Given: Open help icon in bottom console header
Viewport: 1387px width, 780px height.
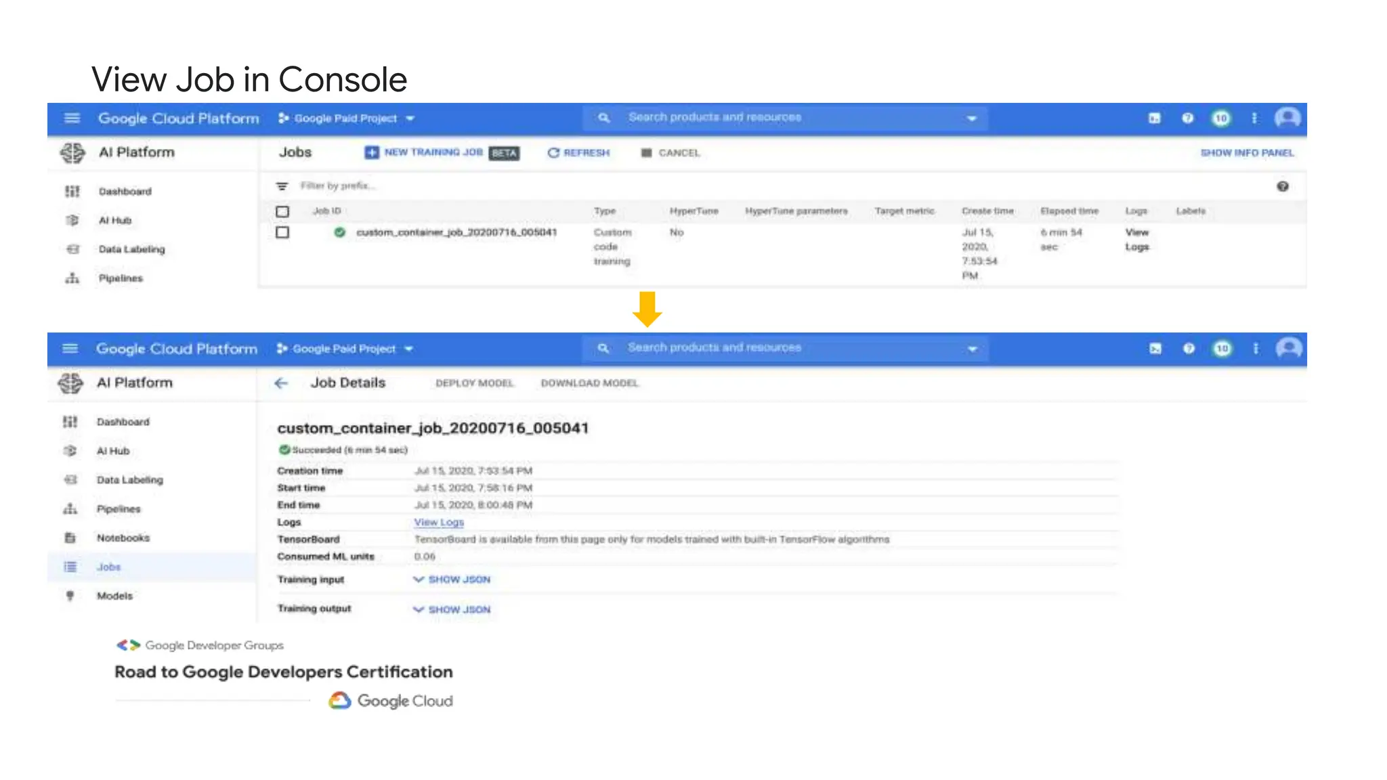Looking at the screenshot, I should [x=1189, y=349].
